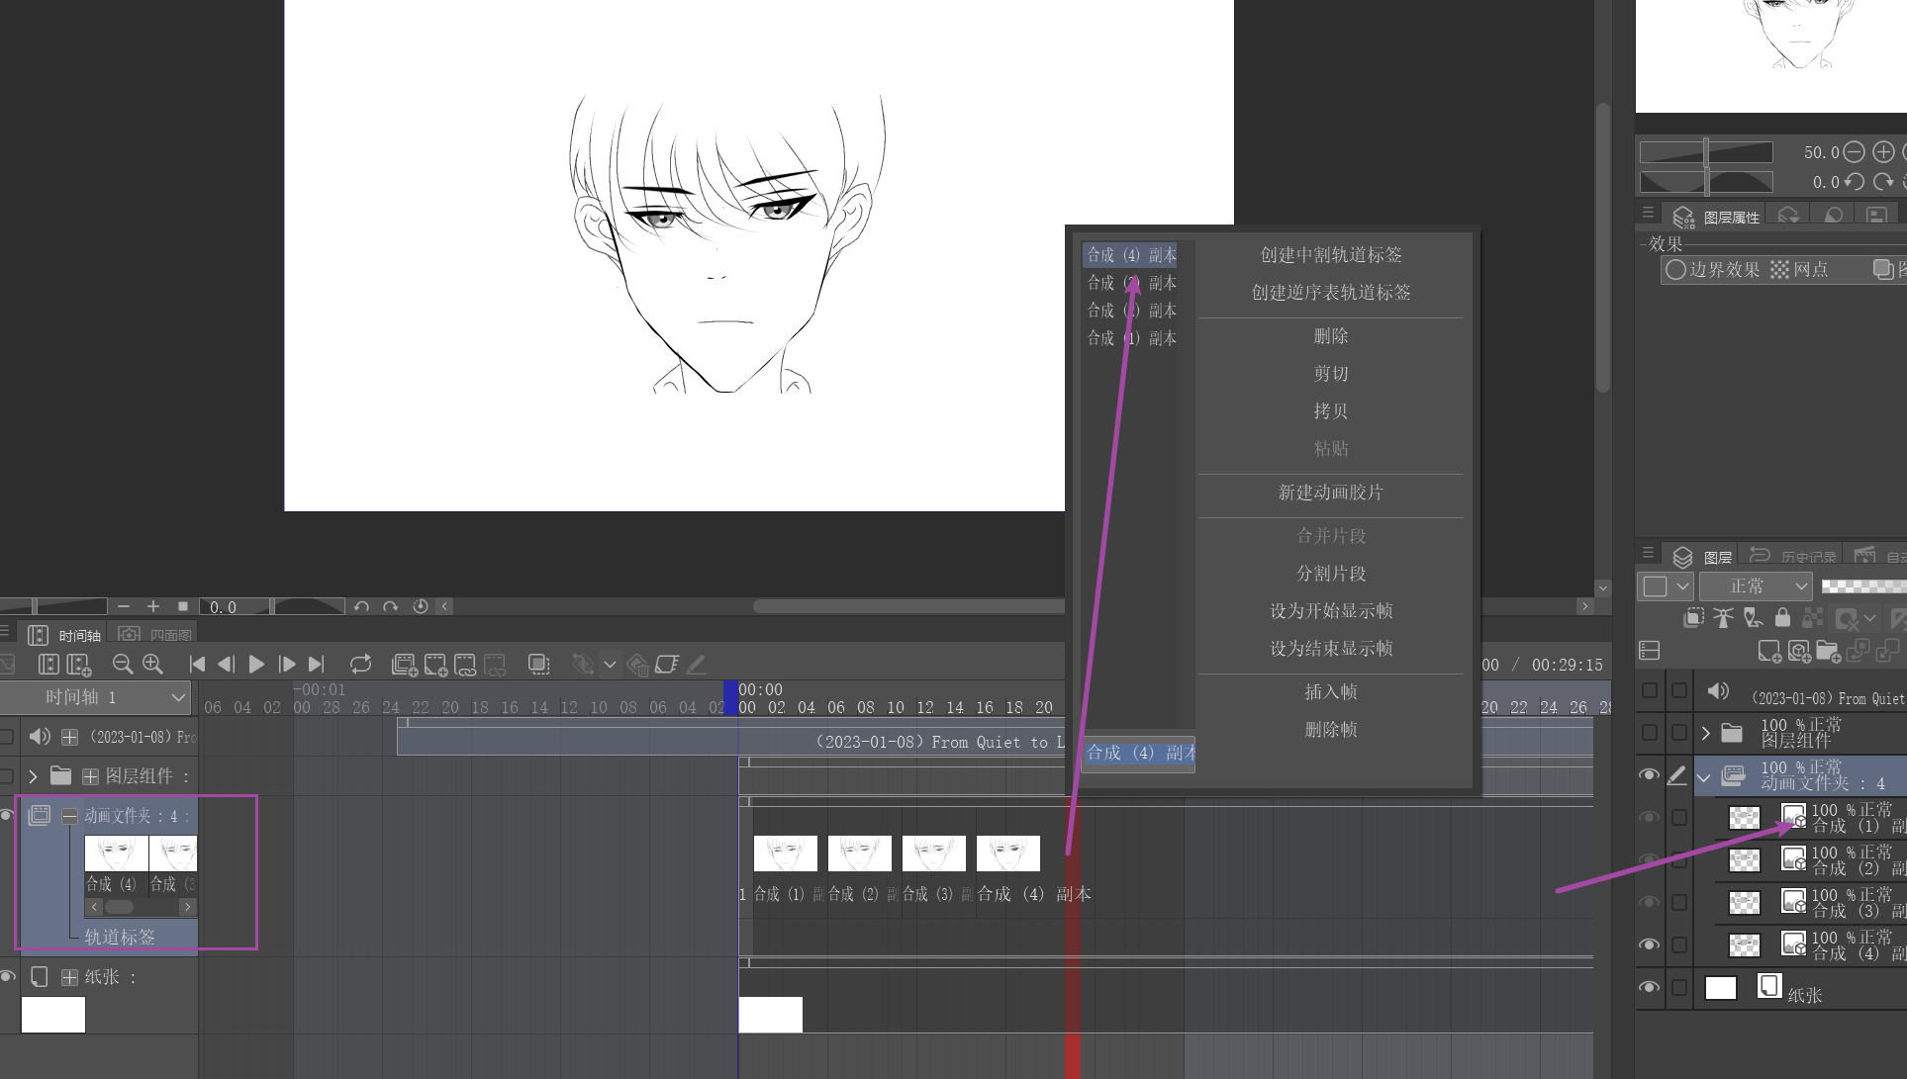Click 删除帧 in the context menu

tap(1330, 730)
